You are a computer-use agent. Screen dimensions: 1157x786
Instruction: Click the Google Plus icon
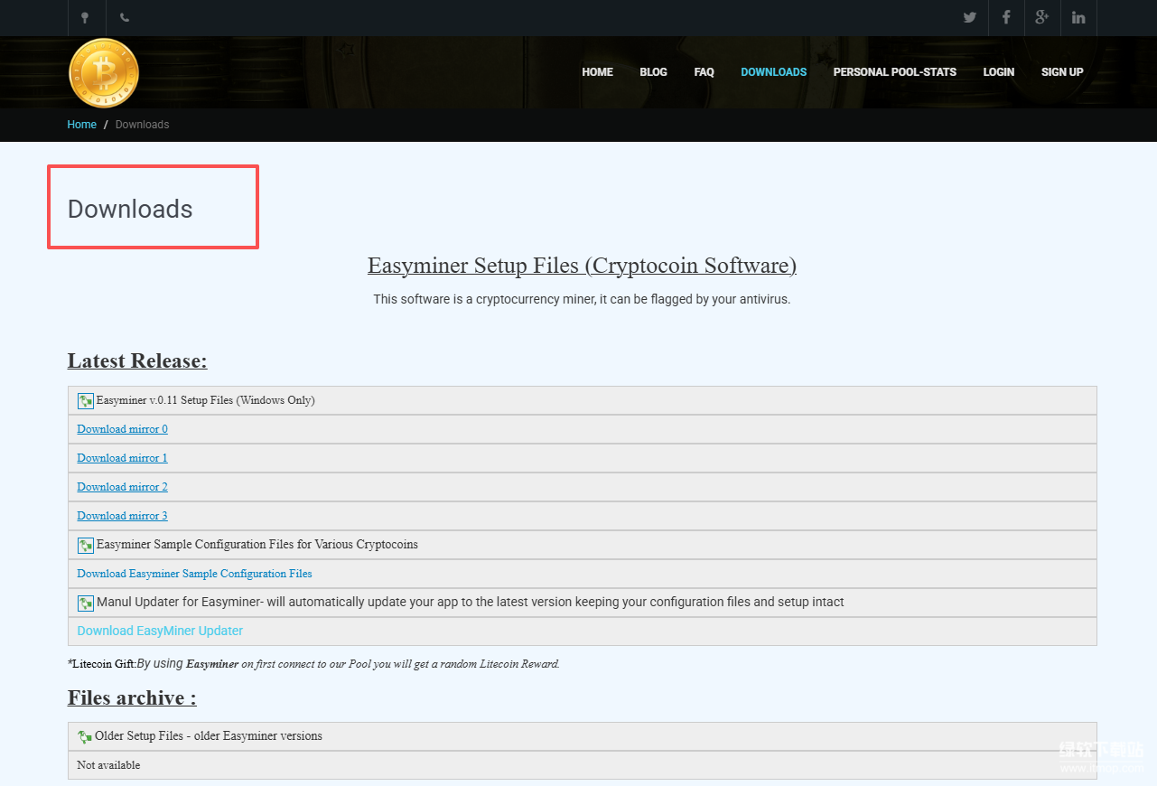(x=1042, y=18)
